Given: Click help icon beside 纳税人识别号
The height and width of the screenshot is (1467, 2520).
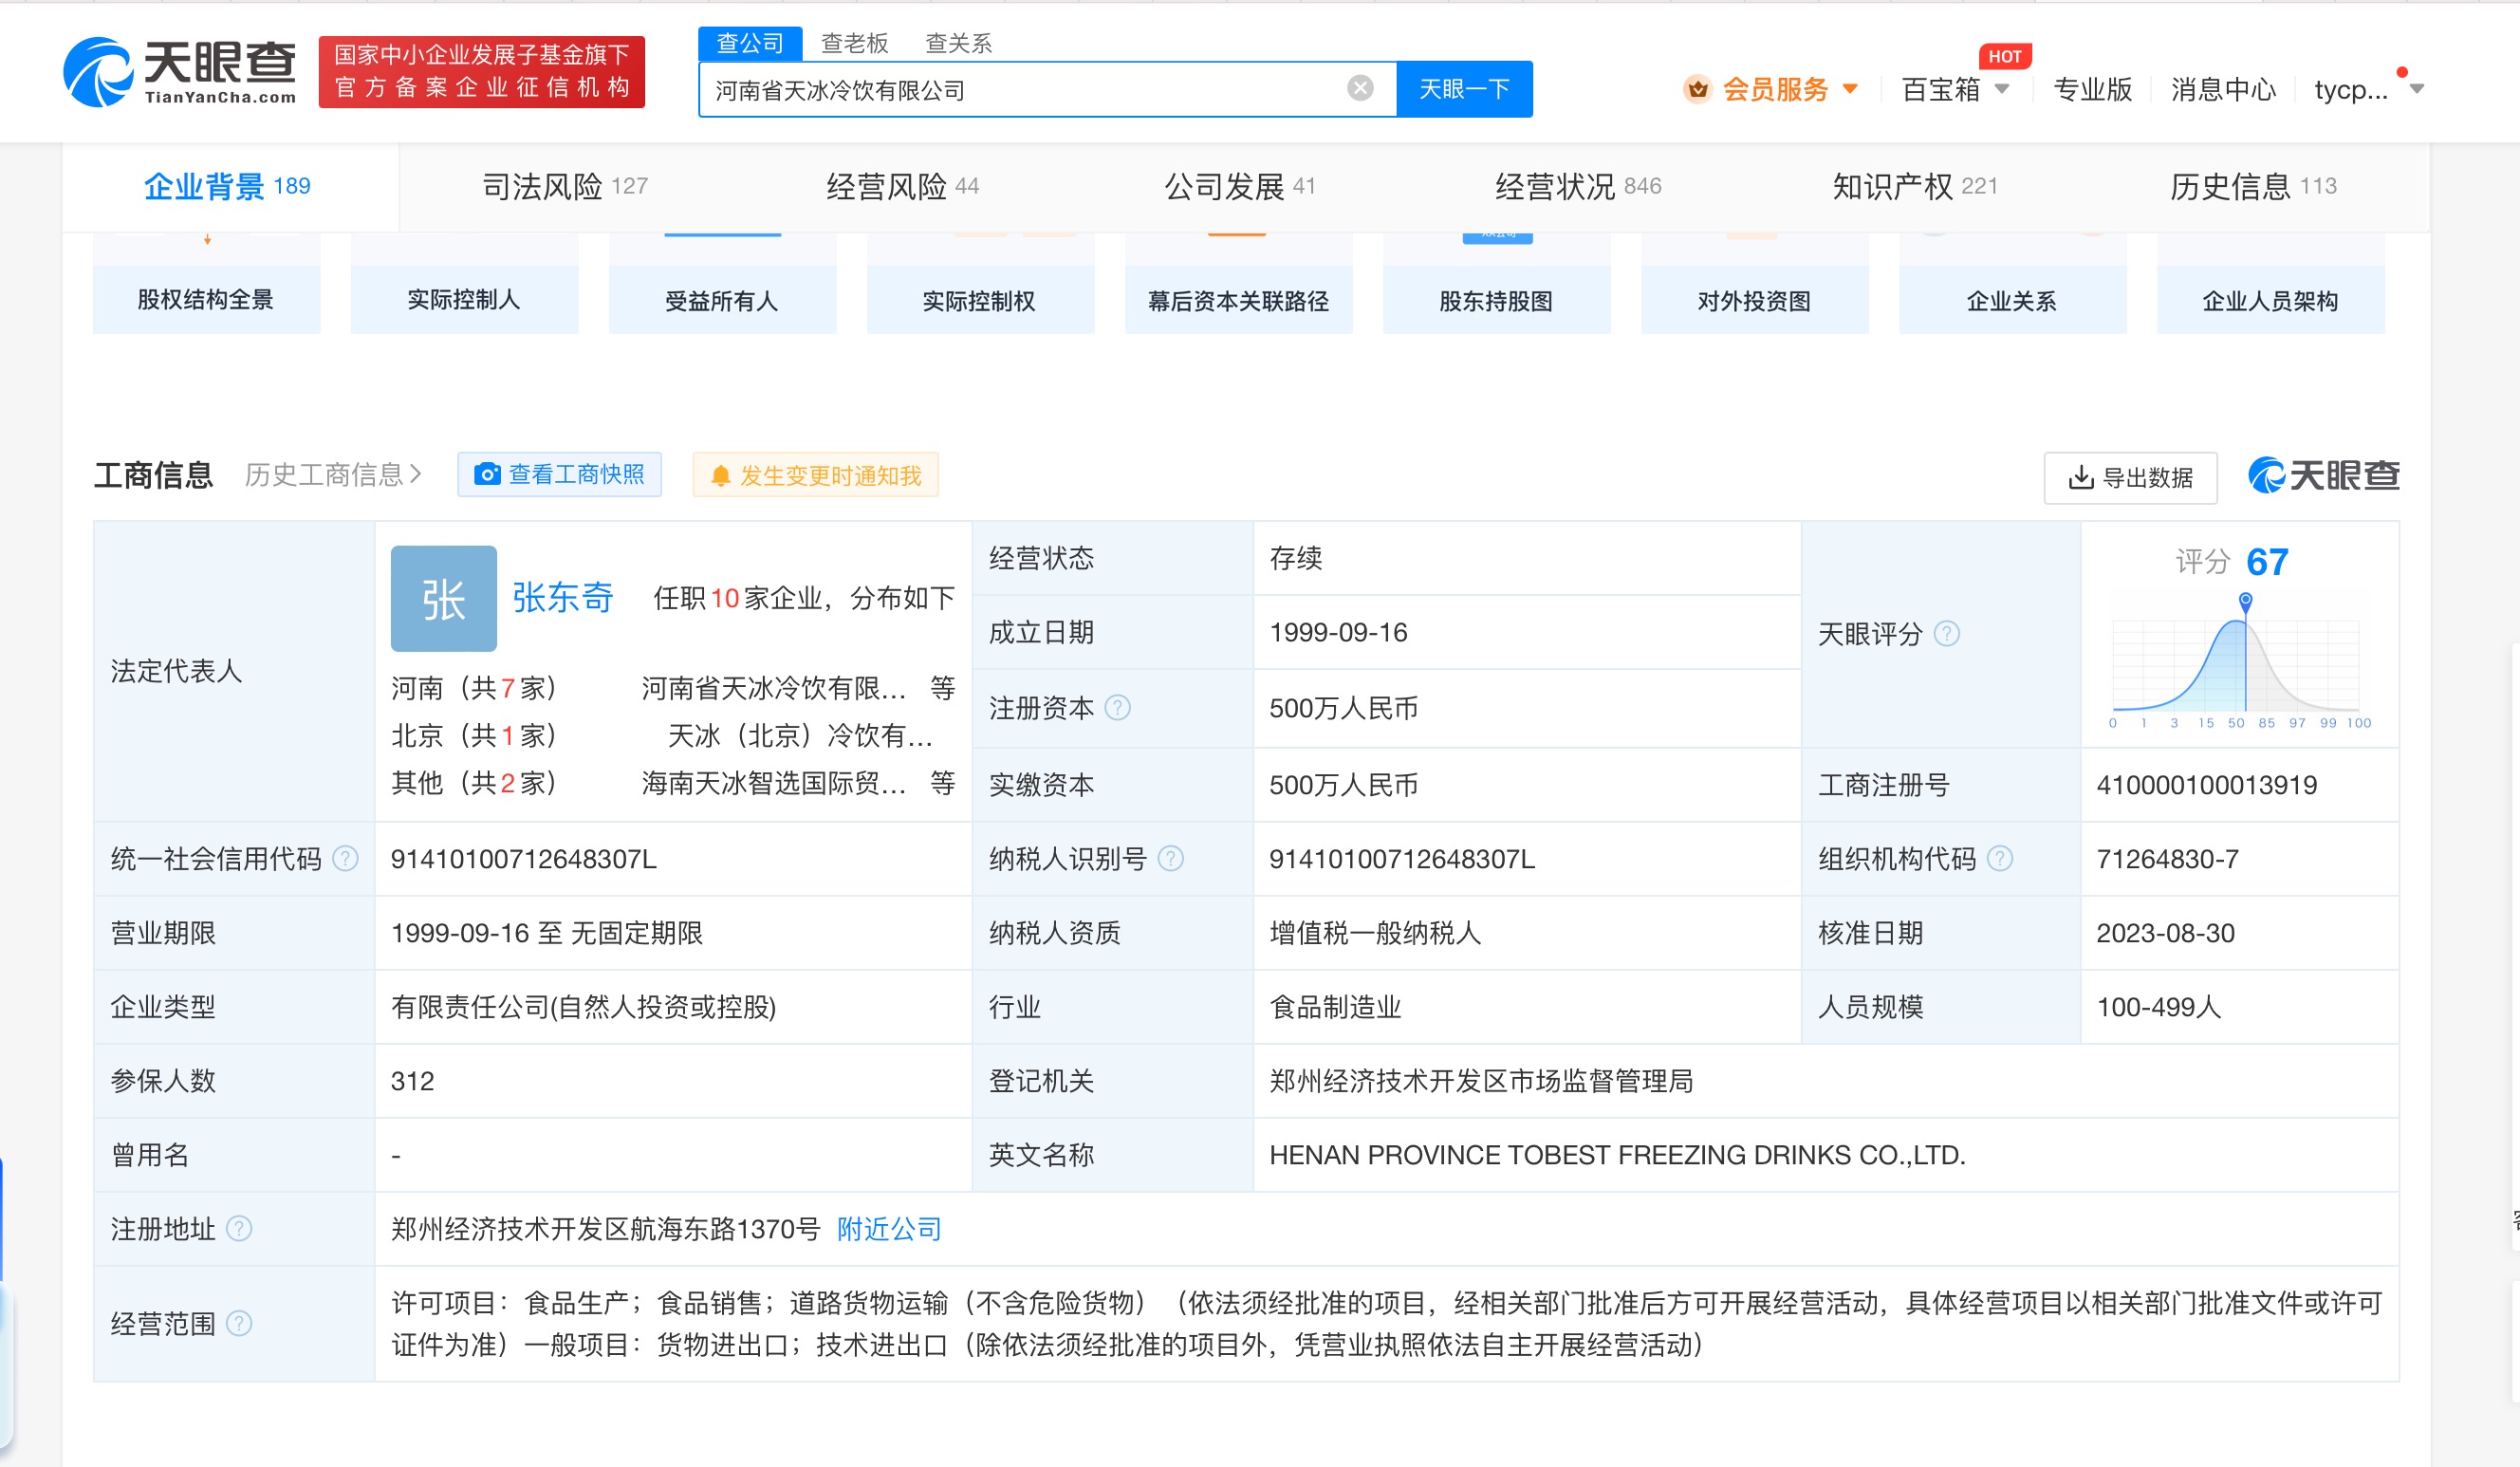Looking at the screenshot, I should (x=1170, y=859).
